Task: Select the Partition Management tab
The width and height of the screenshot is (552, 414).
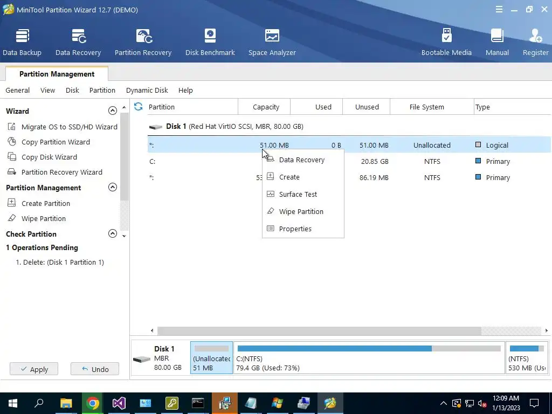Action: (x=57, y=74)
